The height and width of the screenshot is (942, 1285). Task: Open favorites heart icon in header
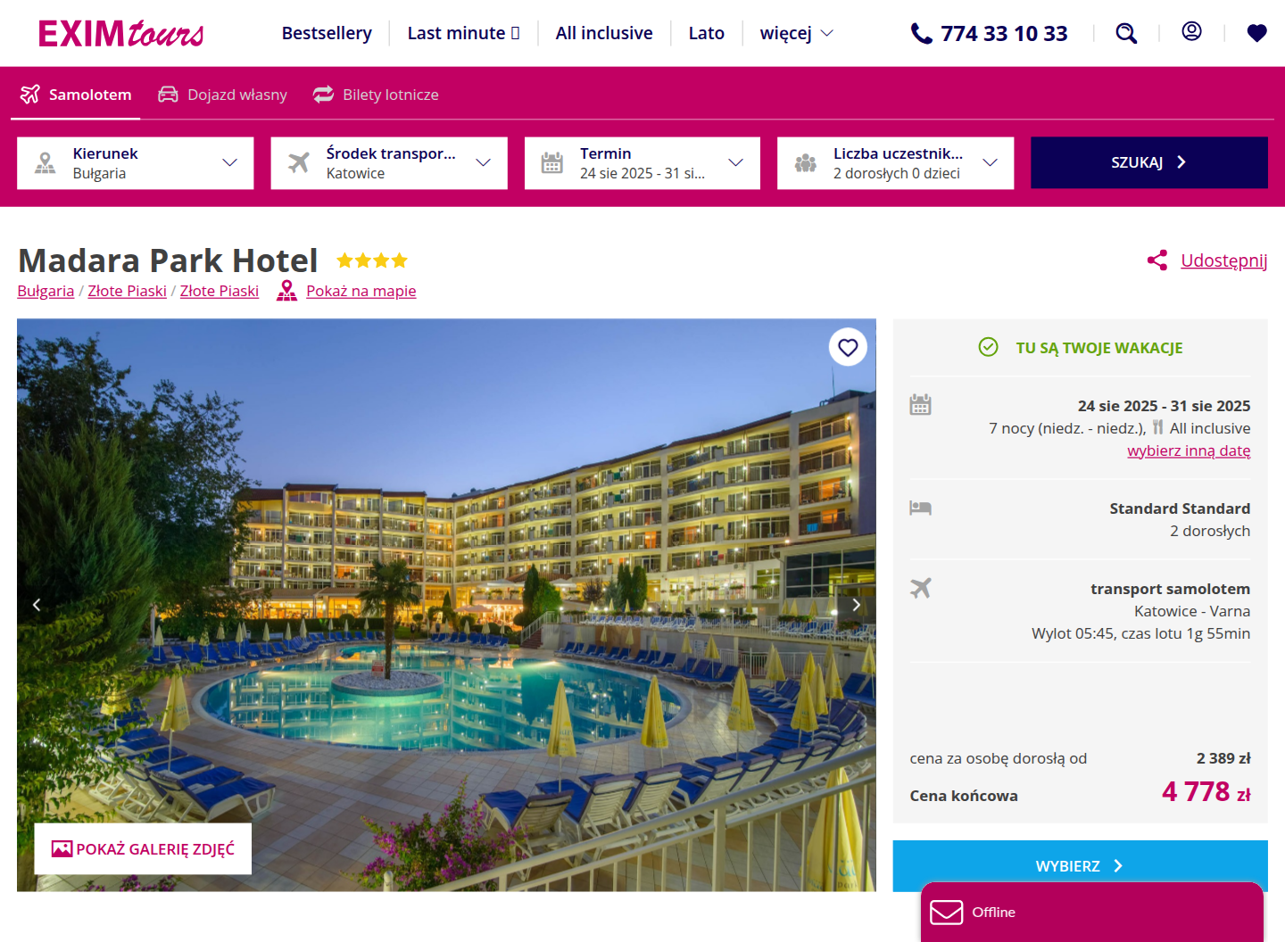(1256, 34)
